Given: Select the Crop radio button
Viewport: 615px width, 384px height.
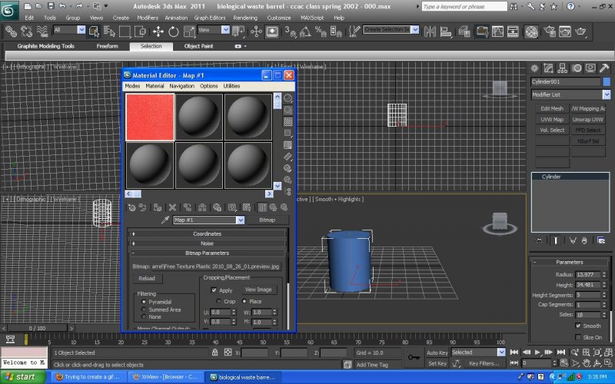Looking at the screenshot, I should [218, 301].
